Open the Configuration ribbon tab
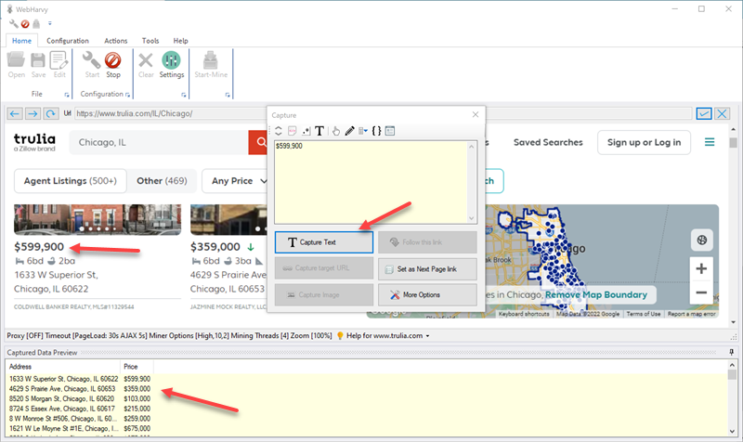Screen dimensions: 743x442 click(x=68, y=41)
